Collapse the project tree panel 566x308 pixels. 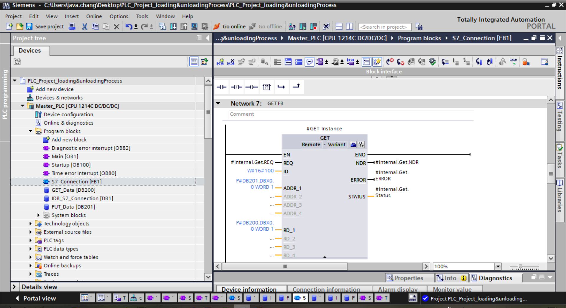point(207,38)
